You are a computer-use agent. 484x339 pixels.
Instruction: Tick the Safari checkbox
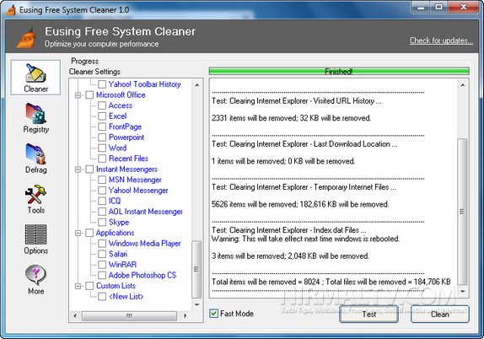click(x=102, y=254)
